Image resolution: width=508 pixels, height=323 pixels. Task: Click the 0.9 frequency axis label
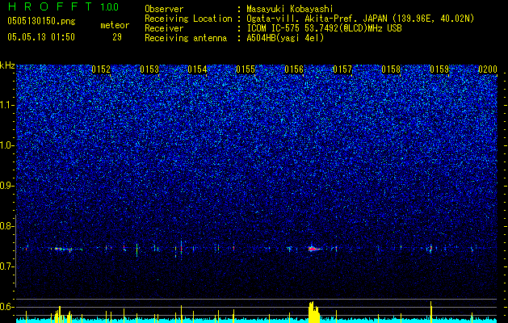coord(7,186)
